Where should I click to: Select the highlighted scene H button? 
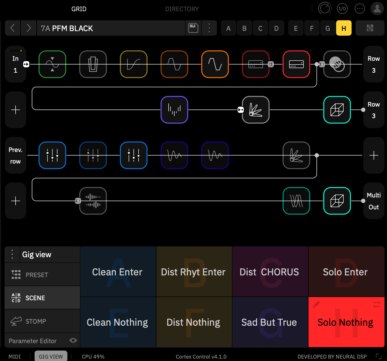coord(344,28)
